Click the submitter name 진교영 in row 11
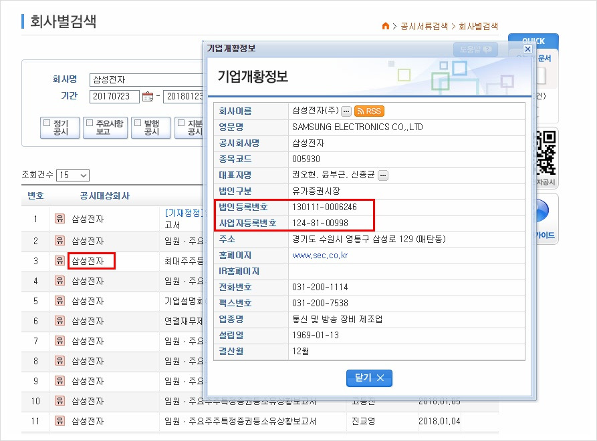597x441 pixels. [363, 421]
